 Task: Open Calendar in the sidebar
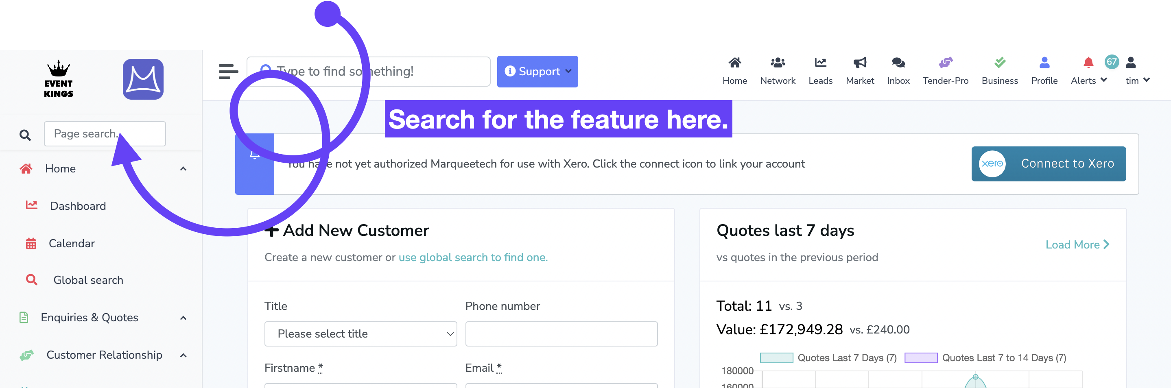[71, 243]
